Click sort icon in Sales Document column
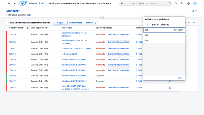Screen dimensions: 204x115 point(27,28)
